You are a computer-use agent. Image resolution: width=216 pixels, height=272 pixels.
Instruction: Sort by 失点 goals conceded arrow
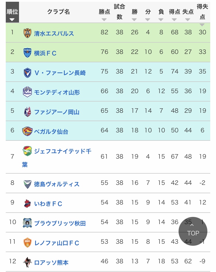click(188, 20)
